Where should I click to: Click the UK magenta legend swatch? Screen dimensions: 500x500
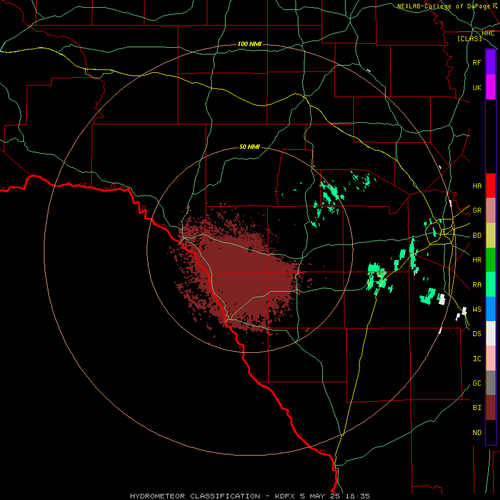491,87
